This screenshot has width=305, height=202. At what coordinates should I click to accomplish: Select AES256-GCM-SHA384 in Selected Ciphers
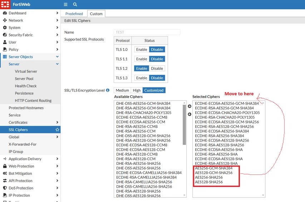(x=213, y=168)
